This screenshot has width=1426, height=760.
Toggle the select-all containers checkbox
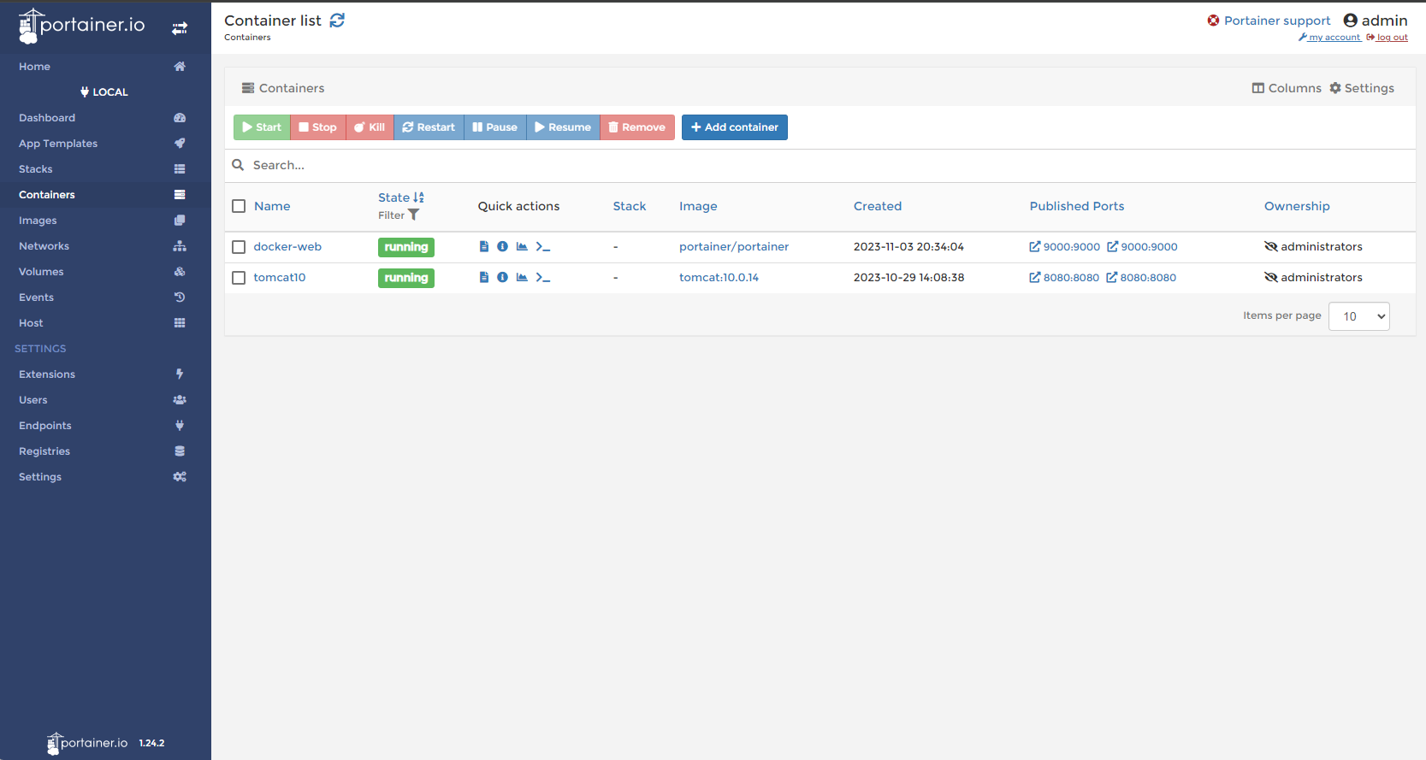tap(239, 206)
